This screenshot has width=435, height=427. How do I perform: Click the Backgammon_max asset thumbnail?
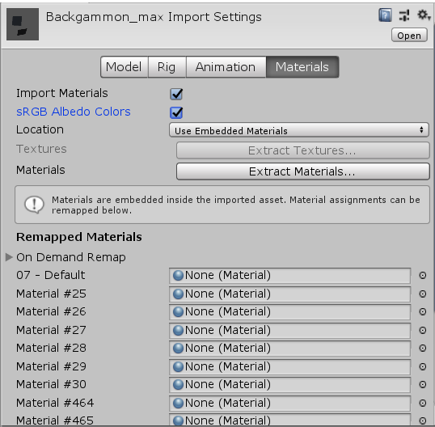[x=23, y=24]
